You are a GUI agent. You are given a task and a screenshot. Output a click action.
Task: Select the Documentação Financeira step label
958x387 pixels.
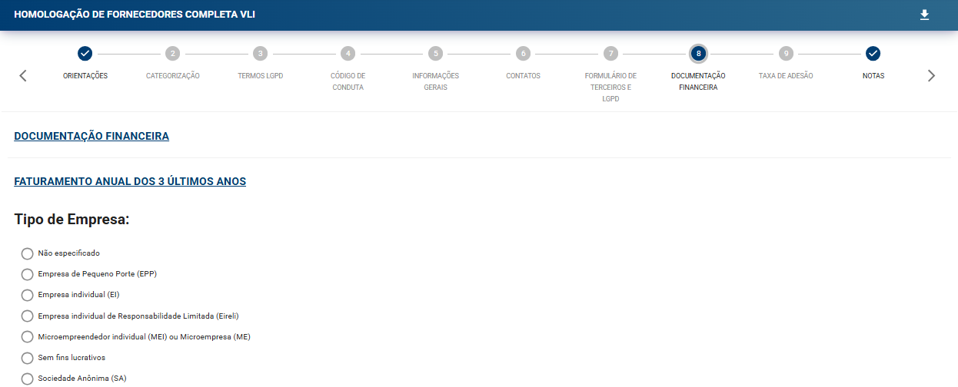tap(697, 81)
